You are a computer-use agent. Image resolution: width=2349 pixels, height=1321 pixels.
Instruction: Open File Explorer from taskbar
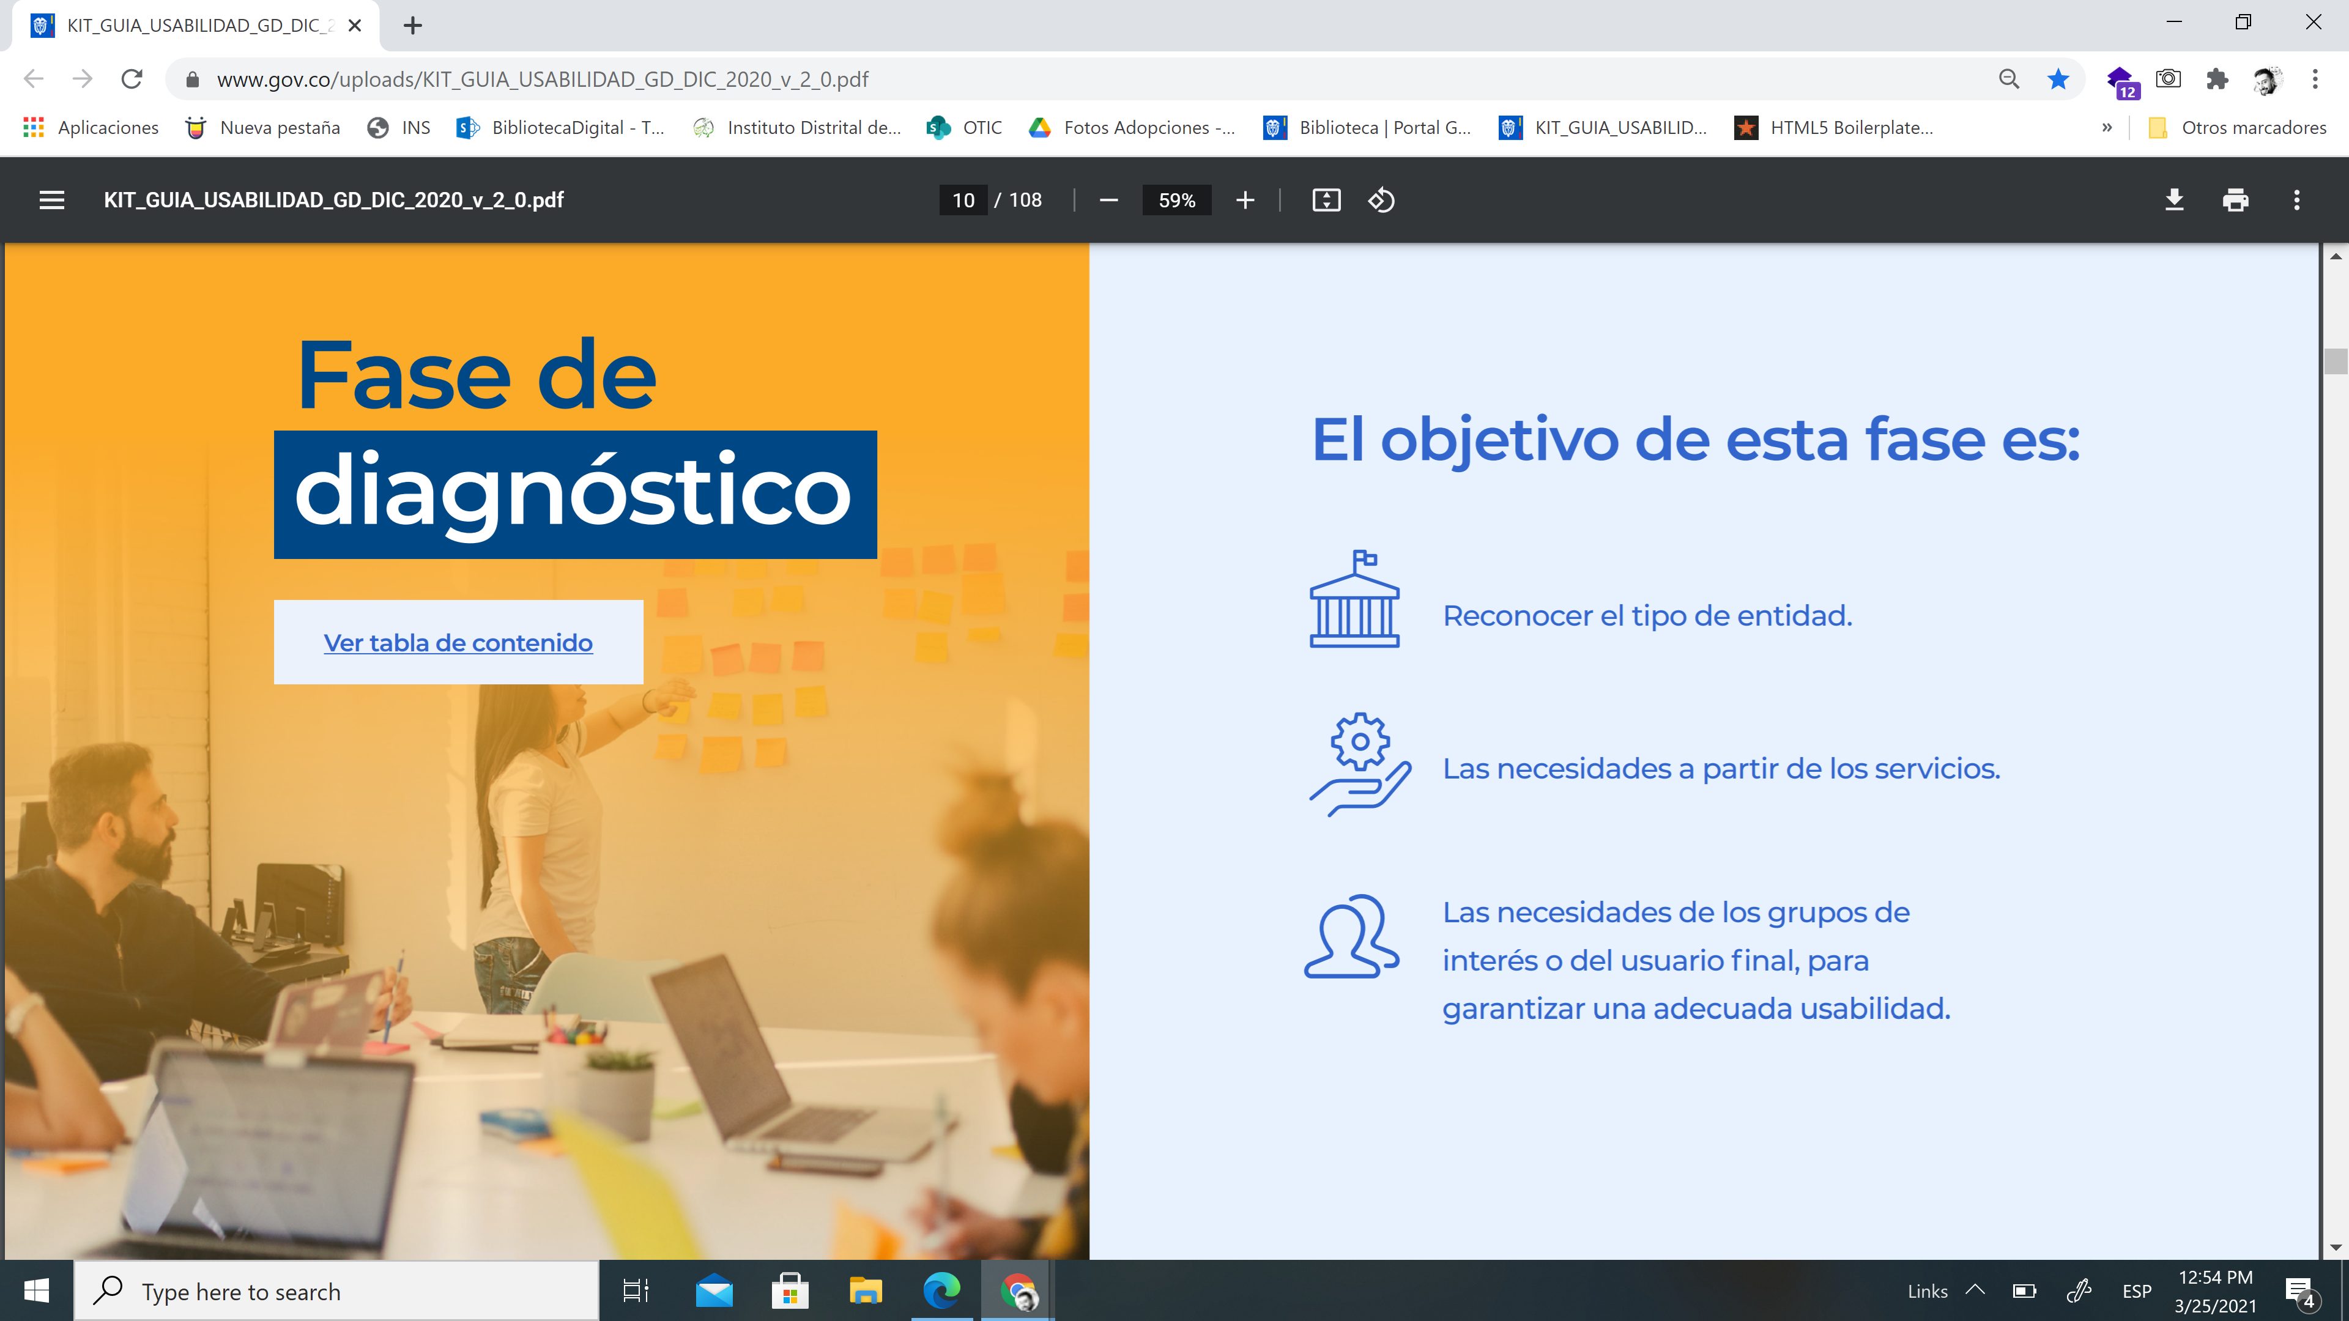(866, 1291)
